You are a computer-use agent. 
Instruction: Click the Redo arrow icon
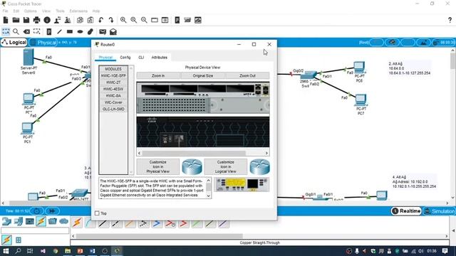(x=111, y=20)
